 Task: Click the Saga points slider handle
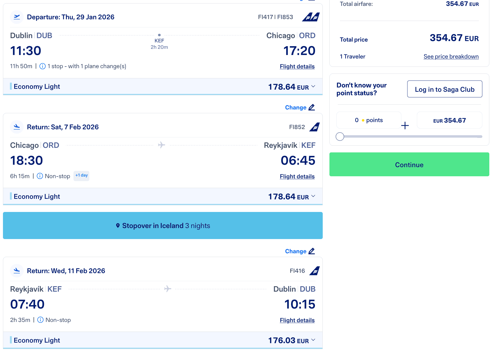pos(340,137)
